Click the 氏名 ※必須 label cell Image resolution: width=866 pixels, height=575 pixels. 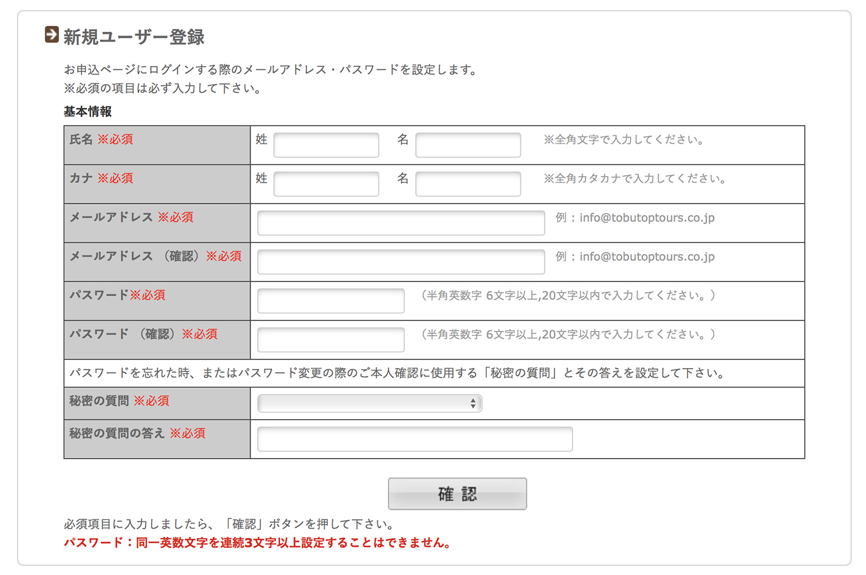[x=156, y=145]
